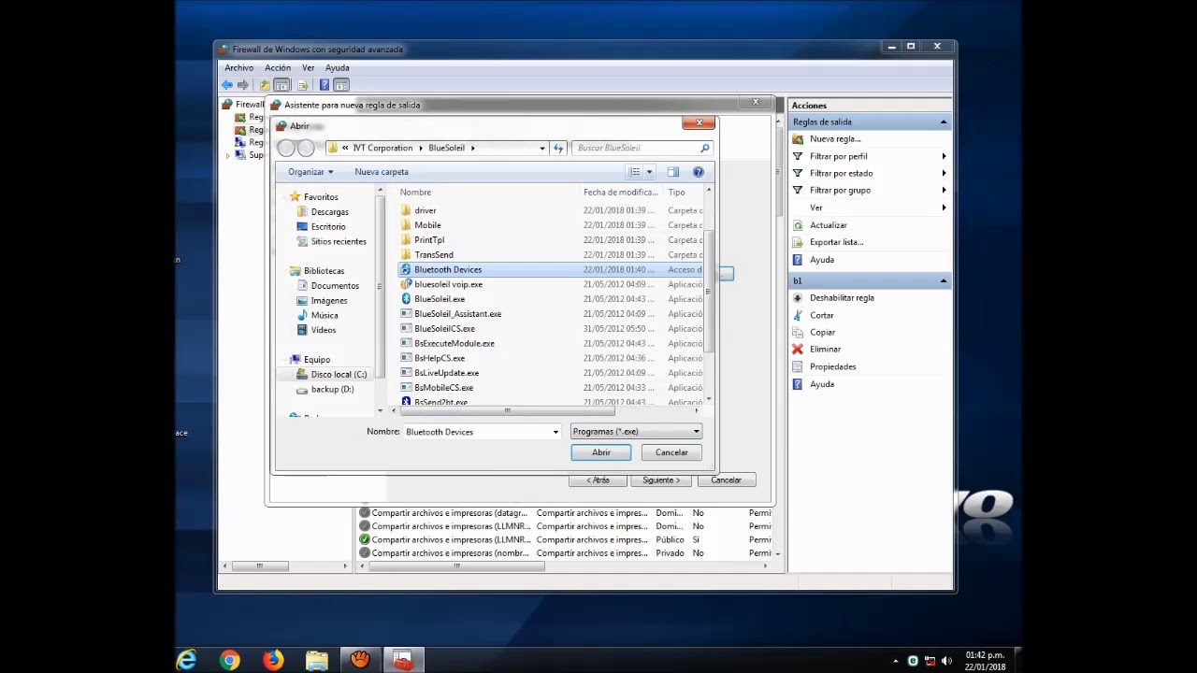Open the Archivo menu

click(239, 68)
